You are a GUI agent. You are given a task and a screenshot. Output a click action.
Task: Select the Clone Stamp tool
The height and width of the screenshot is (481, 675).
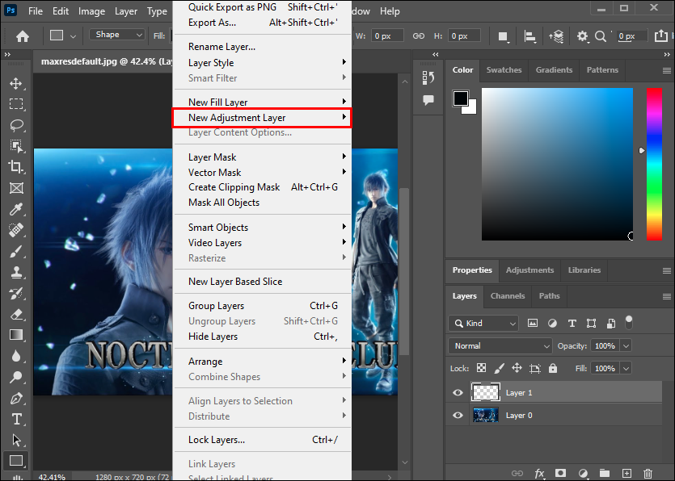point(16,272)
